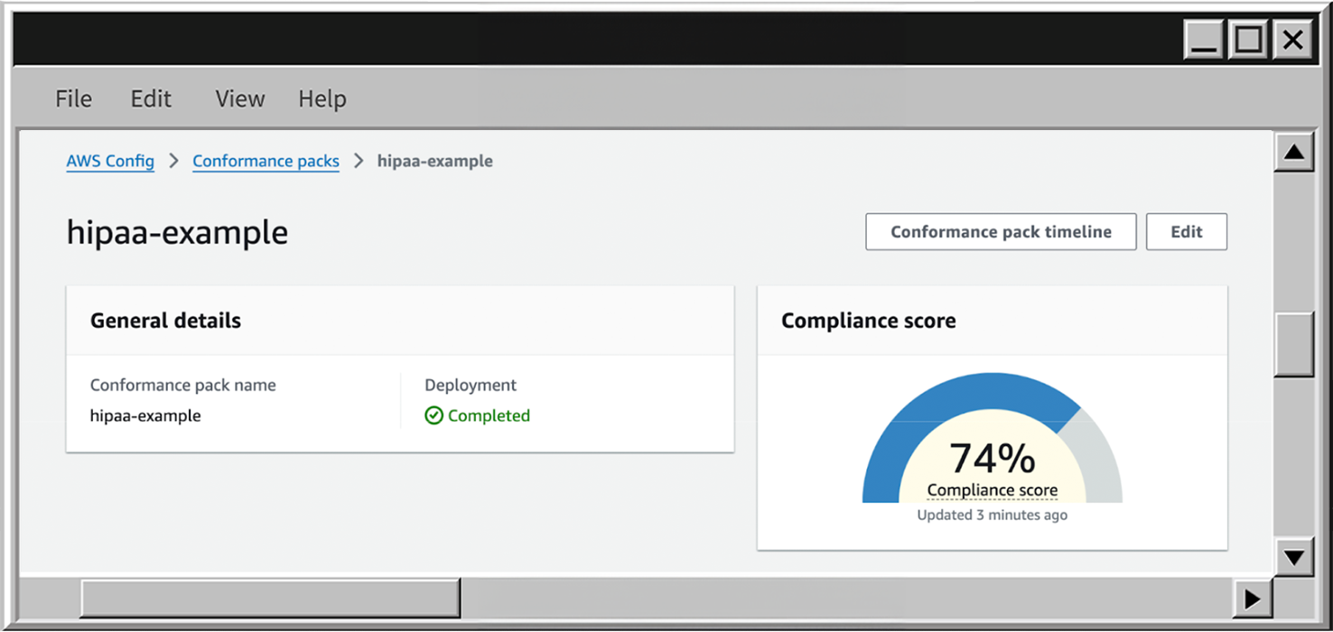The image size is (1333, 632).
Task: Maximize the window
Action: [x=1249, y=41]
